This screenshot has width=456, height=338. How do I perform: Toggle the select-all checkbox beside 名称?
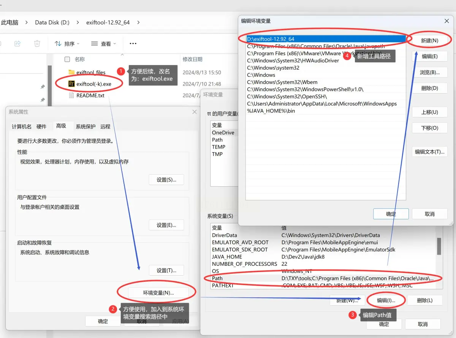coord(67,59)
